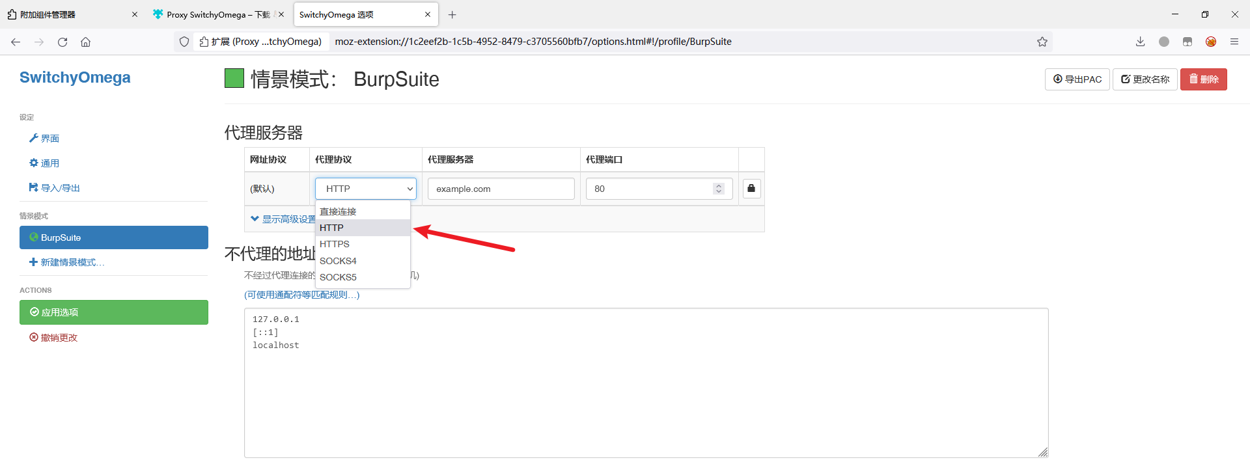
Task: Go to browser home icon
Action: pos(85,42)
